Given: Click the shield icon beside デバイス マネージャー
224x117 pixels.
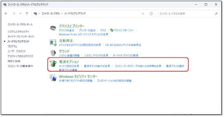Looking at the screenshot, I should (112, 30).
